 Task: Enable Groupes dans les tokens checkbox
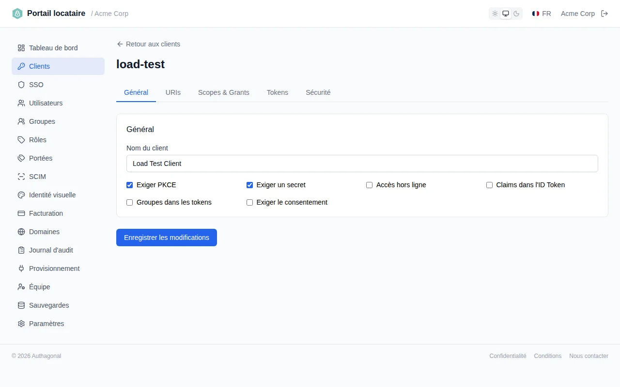click(x=130, y=202)
